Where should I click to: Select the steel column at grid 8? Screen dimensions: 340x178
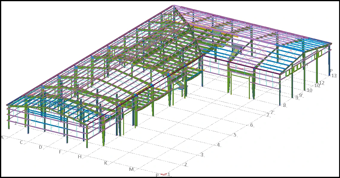(280, 90)
